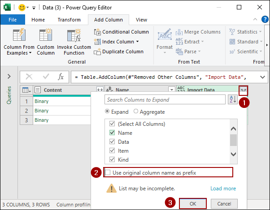
Task: Click the expand icon on Import Data column
Action: click(243, 90)
